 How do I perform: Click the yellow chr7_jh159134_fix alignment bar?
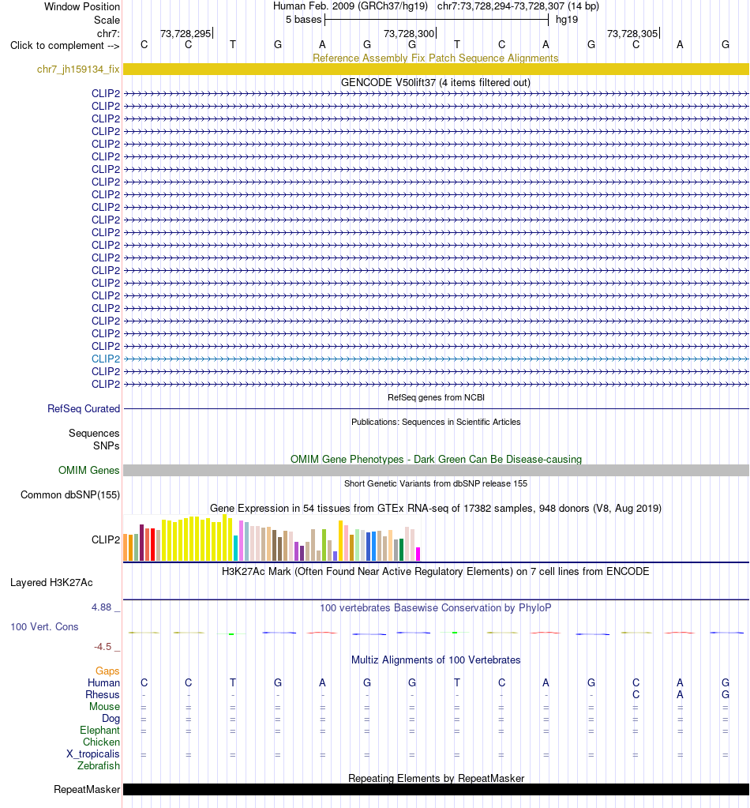436,69
